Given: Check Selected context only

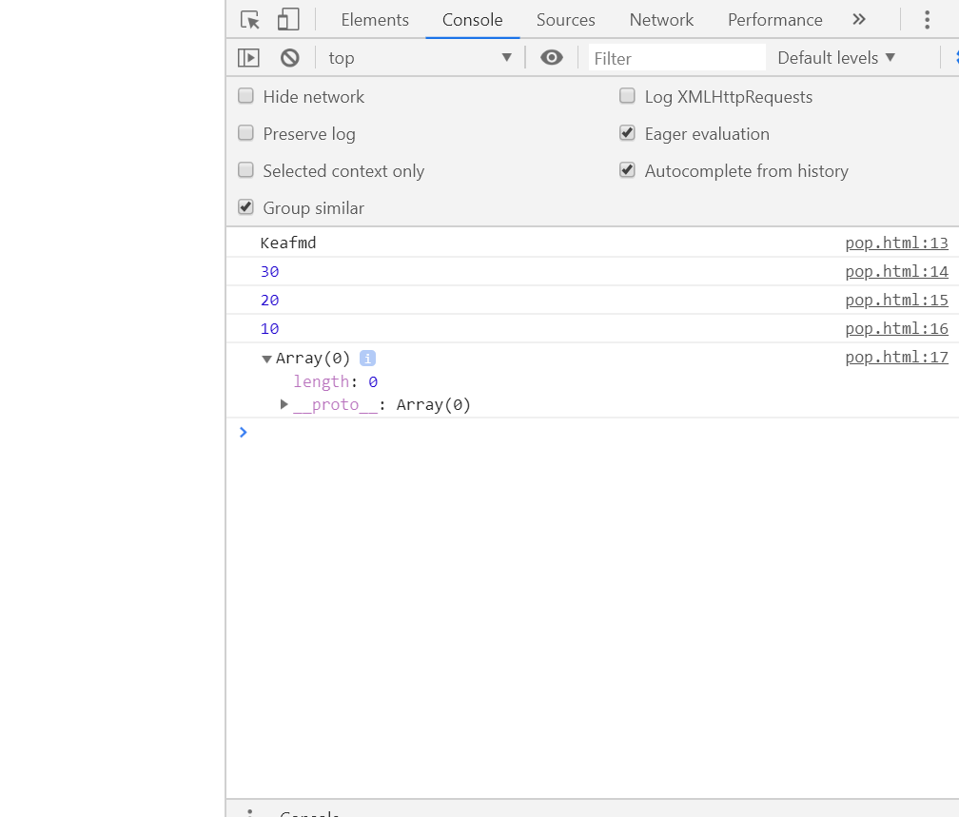Looking at the screenshot, I should (245, 170).
